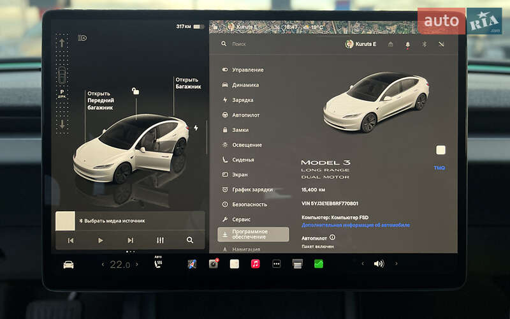The height and width of the screenshot is (319, 510).
Task: Tap the Model 3 Long Range Dual Motor title
Action: pos(326,169)
